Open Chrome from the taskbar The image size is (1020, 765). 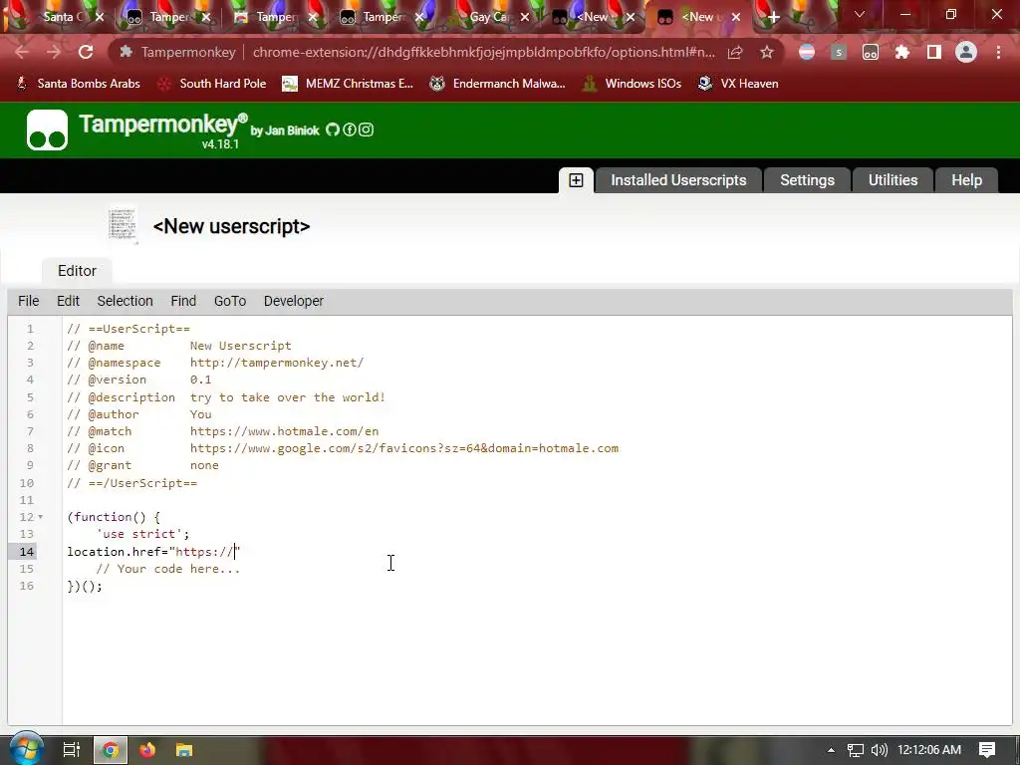[x=111, y=750]
